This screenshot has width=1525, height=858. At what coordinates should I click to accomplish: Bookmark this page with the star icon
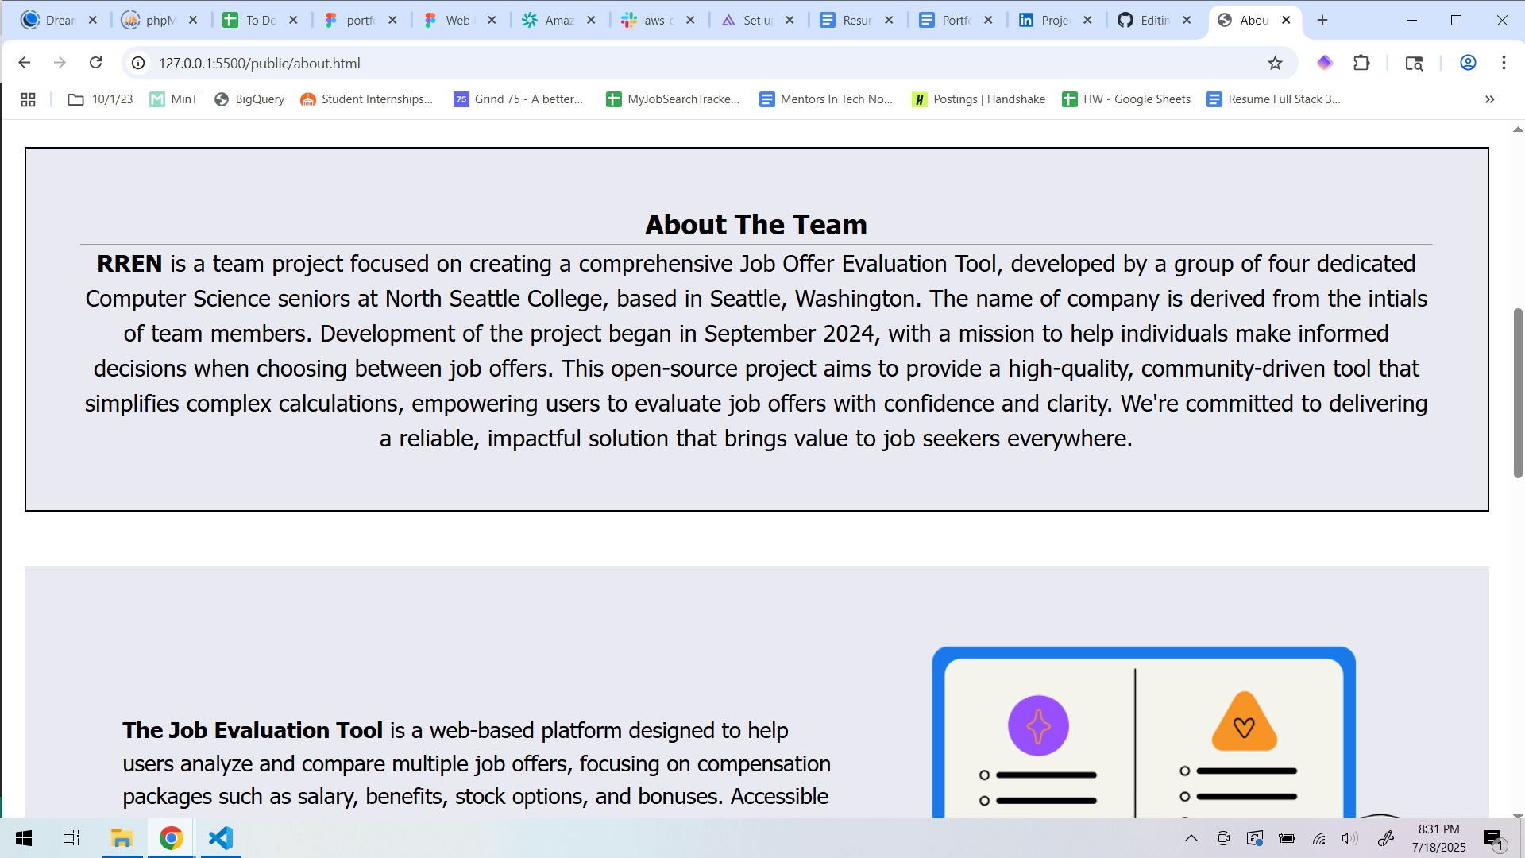(x=1275, y=63)
